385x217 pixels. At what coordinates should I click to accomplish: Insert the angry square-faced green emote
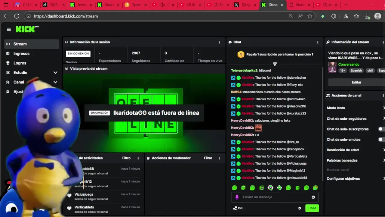(x=261, y=188)
